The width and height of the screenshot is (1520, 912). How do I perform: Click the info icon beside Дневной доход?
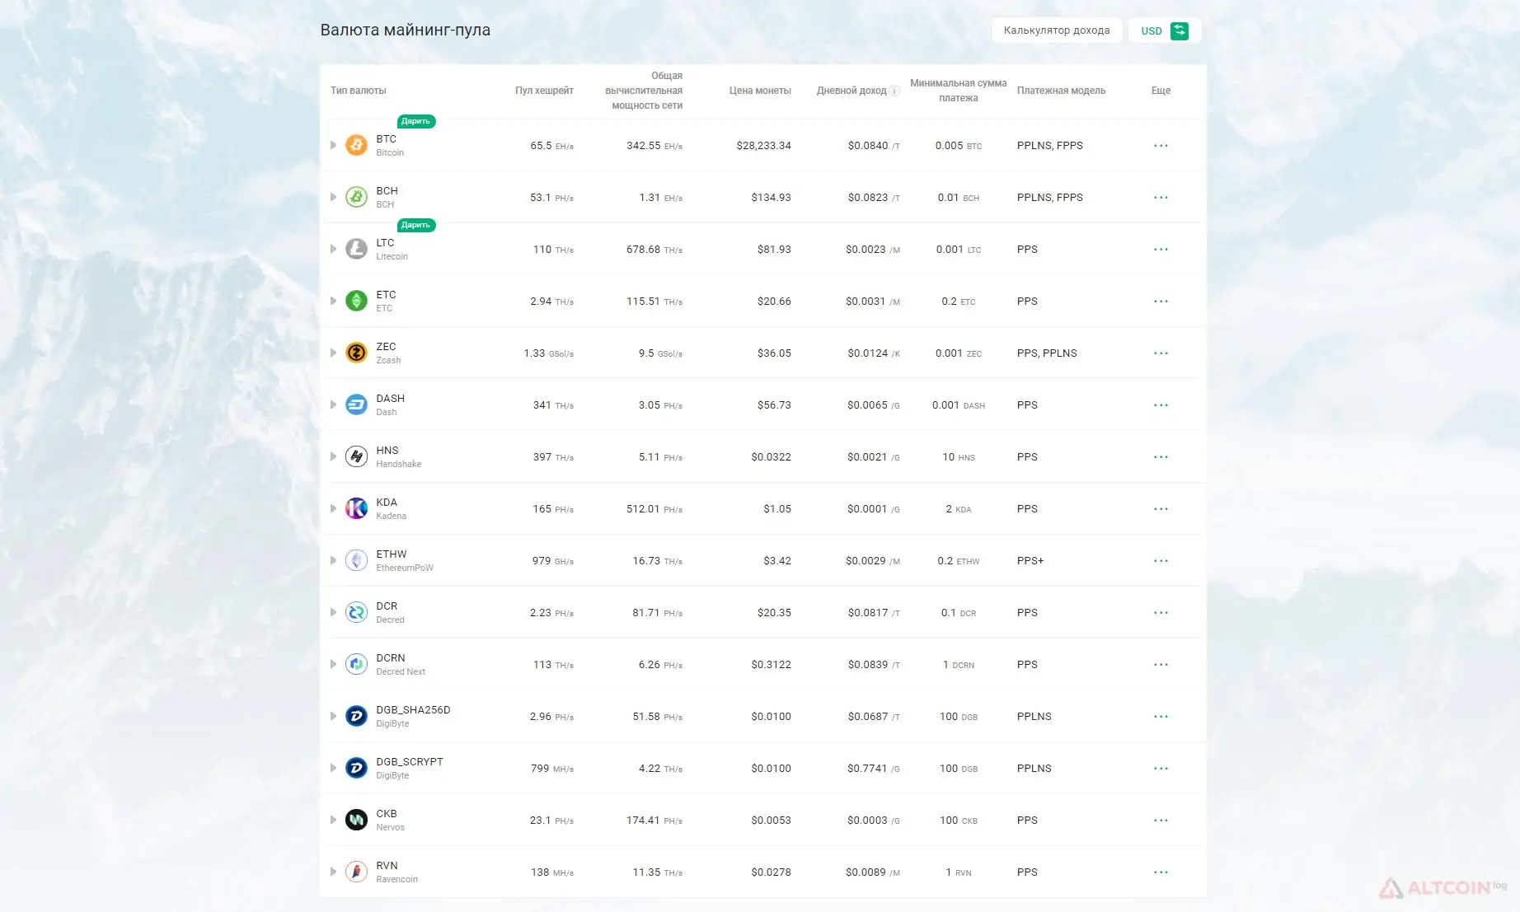(x=894, y=91)
